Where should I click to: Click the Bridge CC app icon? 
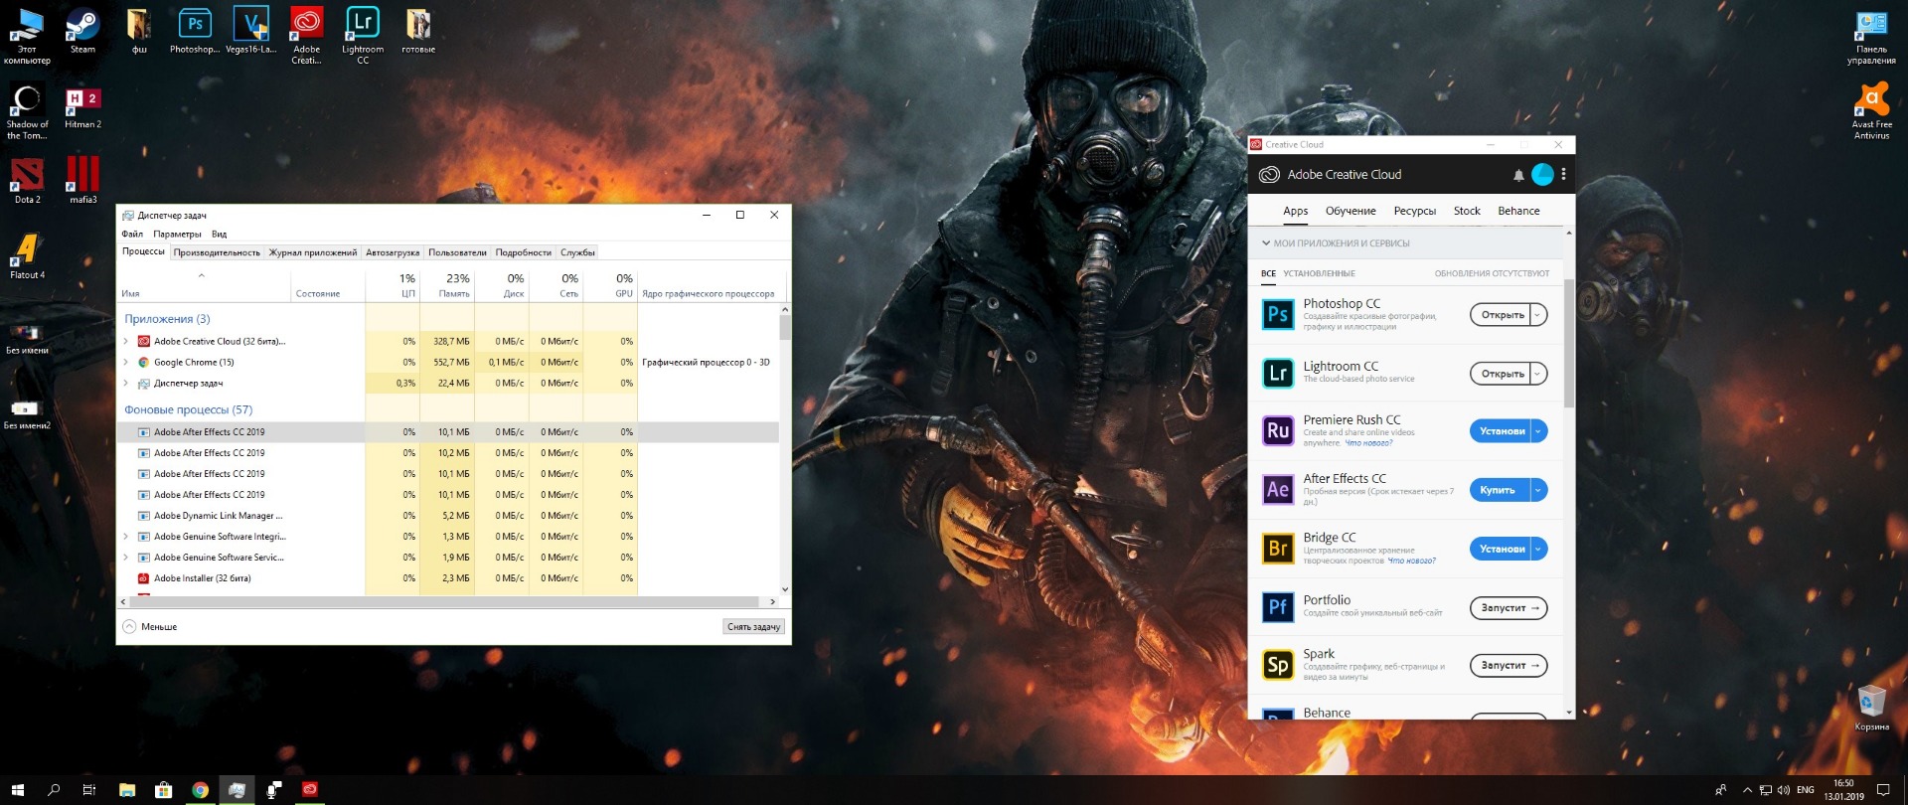point(1278,549)
